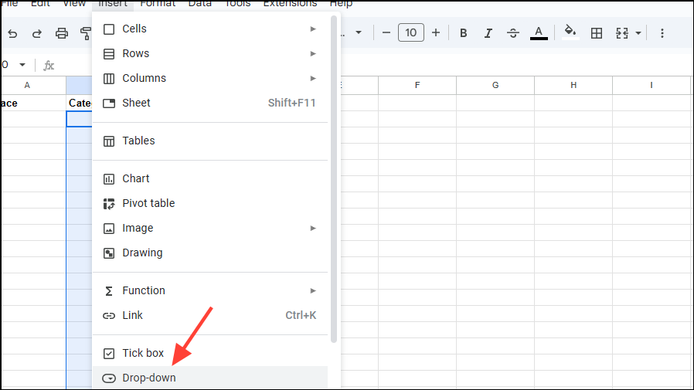Screen dimensions: 694x390
Task: Click the Drop-down pill icon
Action: (x=109, y=378)
